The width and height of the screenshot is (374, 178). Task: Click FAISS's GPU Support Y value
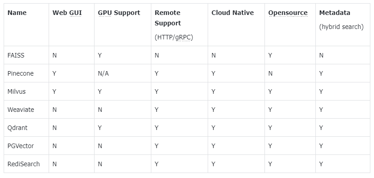(100, 55)
